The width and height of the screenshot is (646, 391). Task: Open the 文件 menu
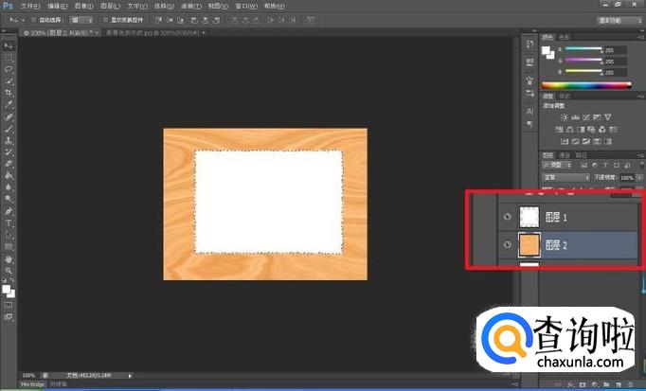(28, 6)
